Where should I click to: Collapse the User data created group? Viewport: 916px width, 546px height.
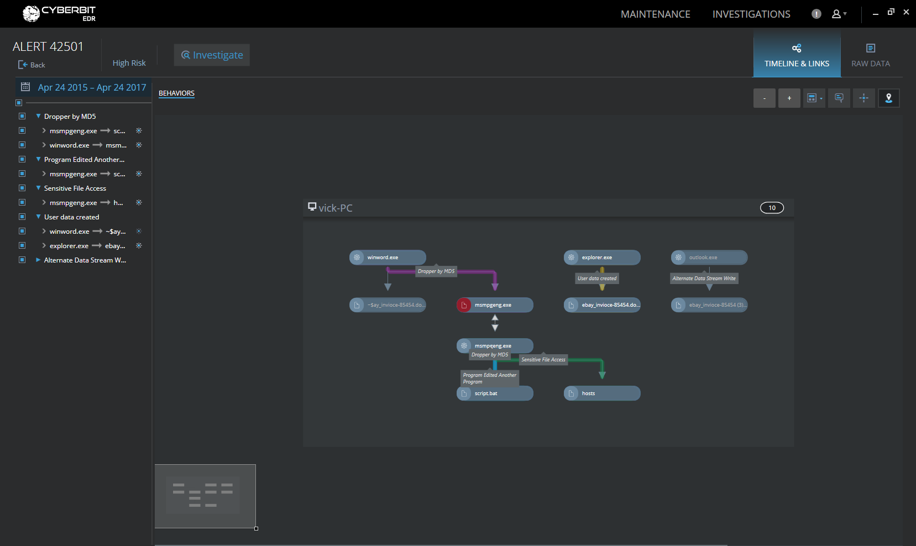point(38,217)
